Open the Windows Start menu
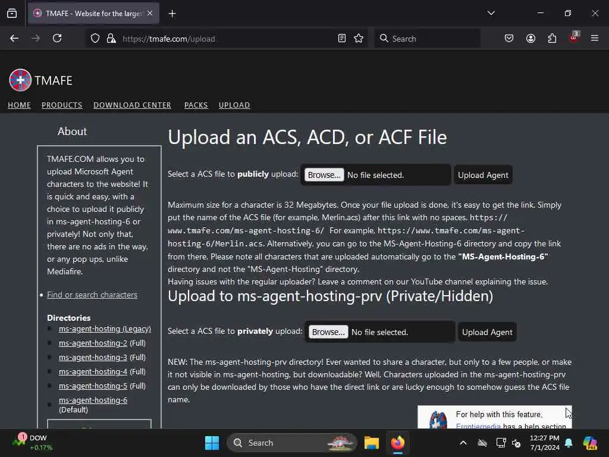The height and width of the screenshot is (457, 609). (x=212, y=443)
